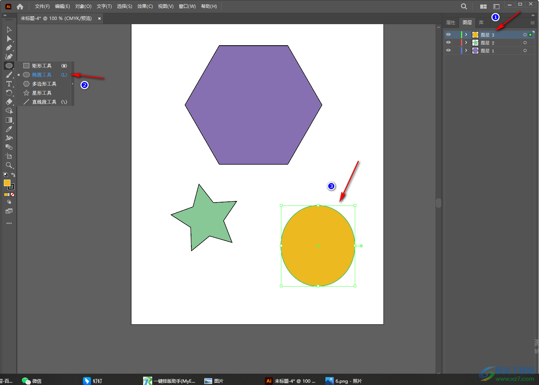Open 对象(O) menu

tap(83, 6)
